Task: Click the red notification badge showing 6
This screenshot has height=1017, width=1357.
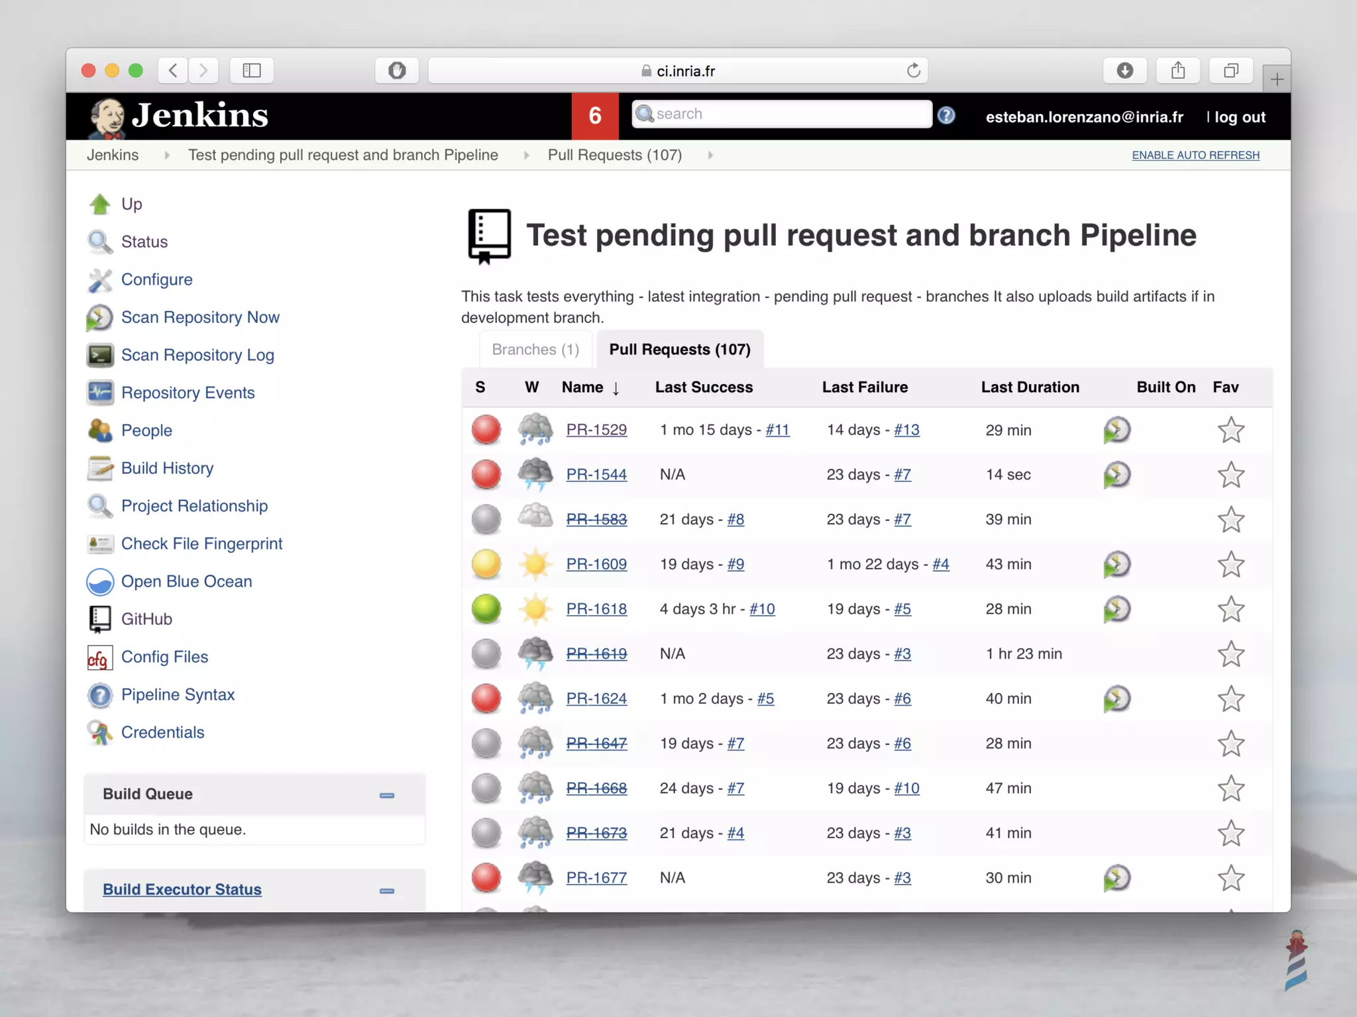Action: [594, 116]
